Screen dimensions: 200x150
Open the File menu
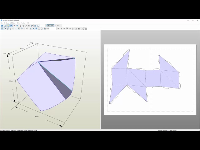[x=2, y=23]
